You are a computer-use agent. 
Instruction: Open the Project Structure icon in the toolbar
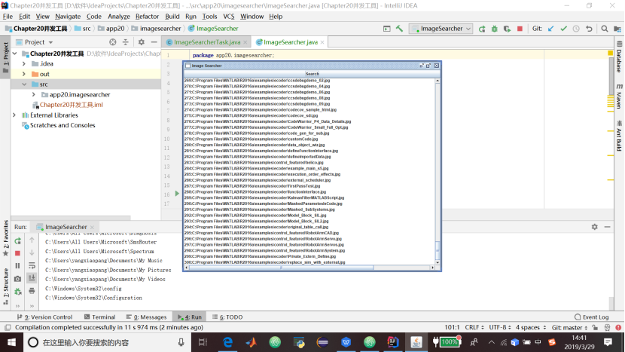pyautogui.click(x=617, y=29)
